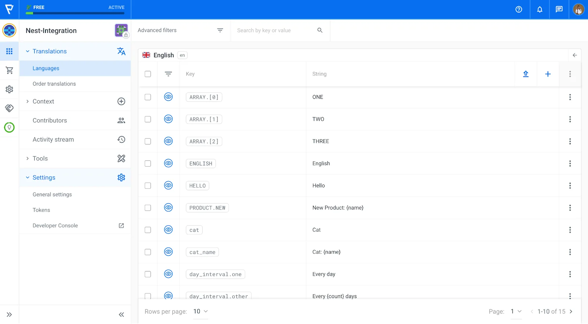Click the plus icon to add key
The width and height of the screenshot is (588, 324).
coord(548,74)
